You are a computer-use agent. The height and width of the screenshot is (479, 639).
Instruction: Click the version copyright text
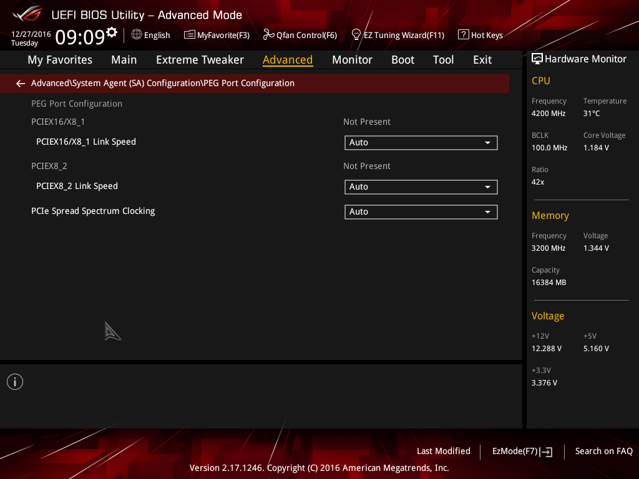319,468
